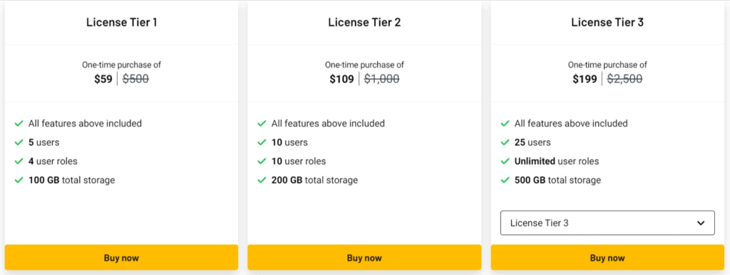Click the License Tier 1 heading
730x275 pixels.
[x=121, y=22]
